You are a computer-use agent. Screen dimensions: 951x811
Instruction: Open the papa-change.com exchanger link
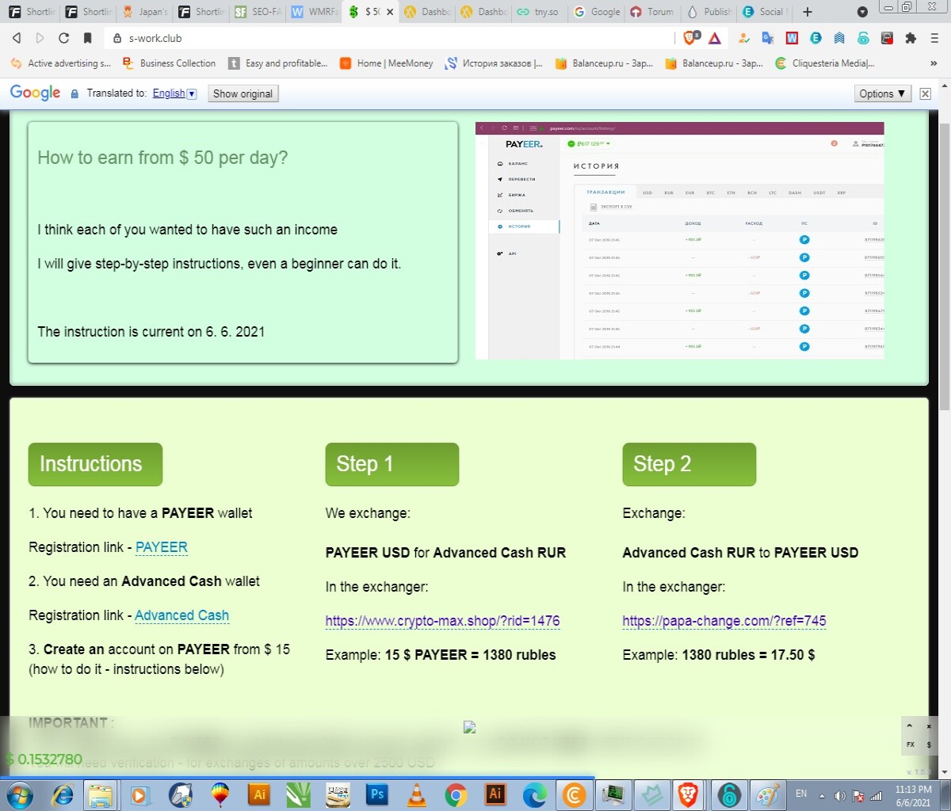pyautogui.click(x=724, y=621)
